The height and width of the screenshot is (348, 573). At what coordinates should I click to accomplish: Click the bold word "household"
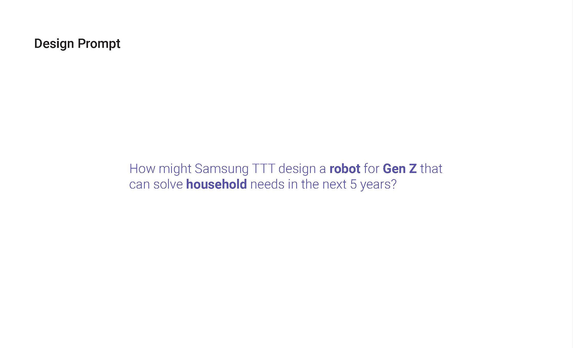pos(216,184)
